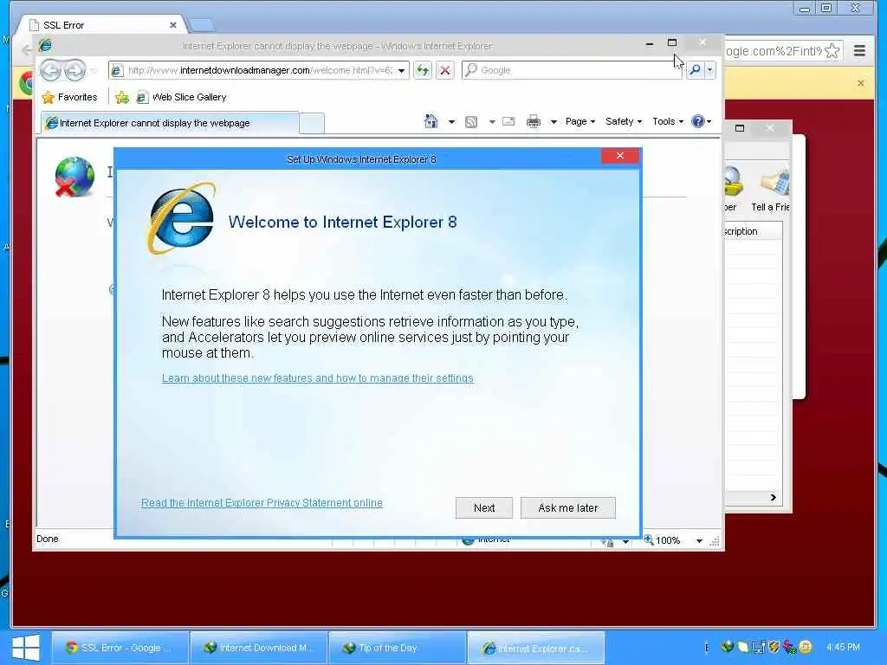
Task: Click the red stop loading icon
Action: 445,70
